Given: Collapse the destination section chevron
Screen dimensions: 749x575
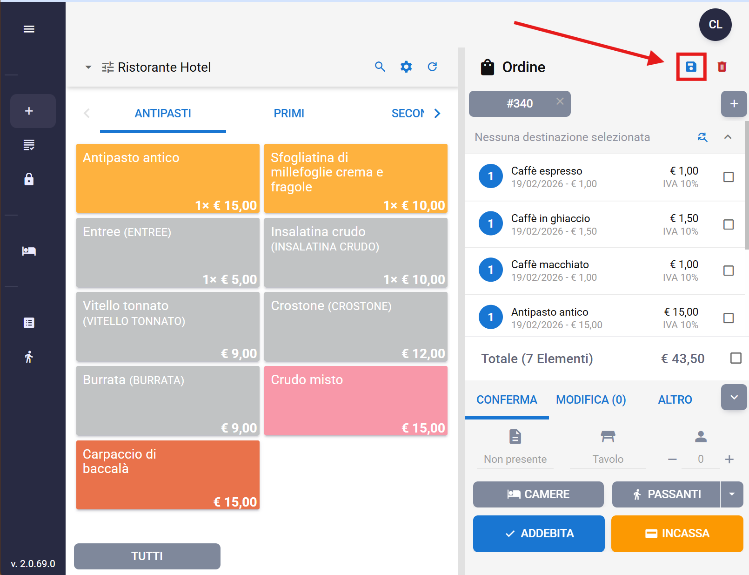Looking at the screenshot, I should [728, 137].
